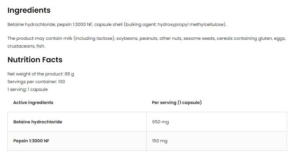The width and height of the screenshot is (294, 157).
Task: Click the 'Net weight of the product' line
Action: pyautogui.click(x=41, y=74)
